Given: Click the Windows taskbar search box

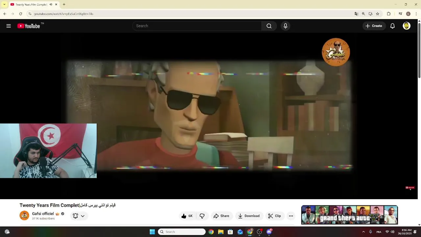Looking at the screenshot, I should [x=182, y=232].
